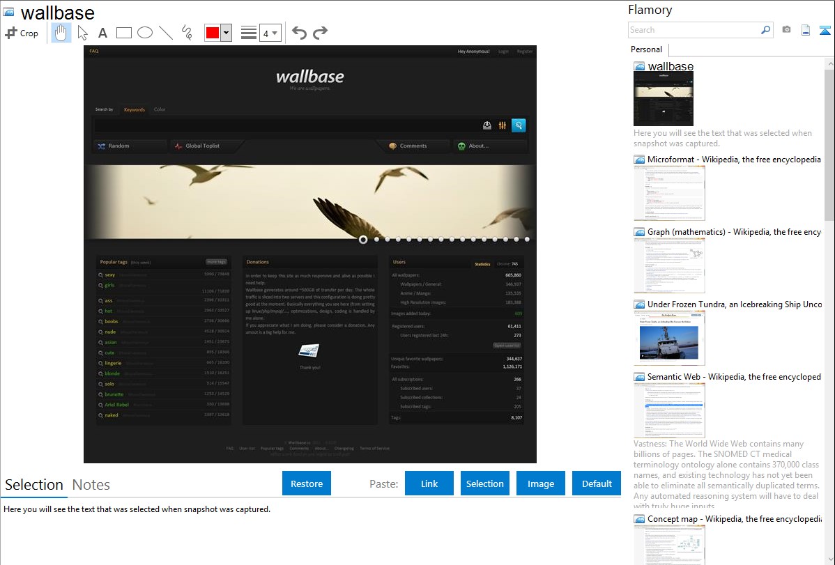
Task: Pick the rectangle shape tool
Action: tap(124, 33)
